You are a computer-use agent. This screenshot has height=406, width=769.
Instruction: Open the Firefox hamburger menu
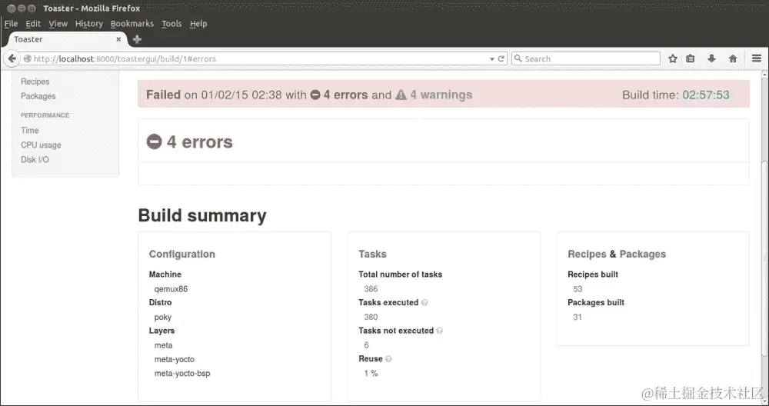[756, 59]
